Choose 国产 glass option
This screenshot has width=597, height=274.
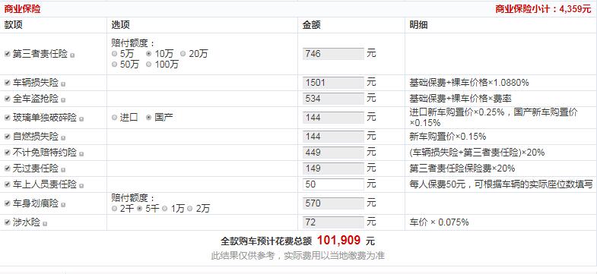(149, 118)
